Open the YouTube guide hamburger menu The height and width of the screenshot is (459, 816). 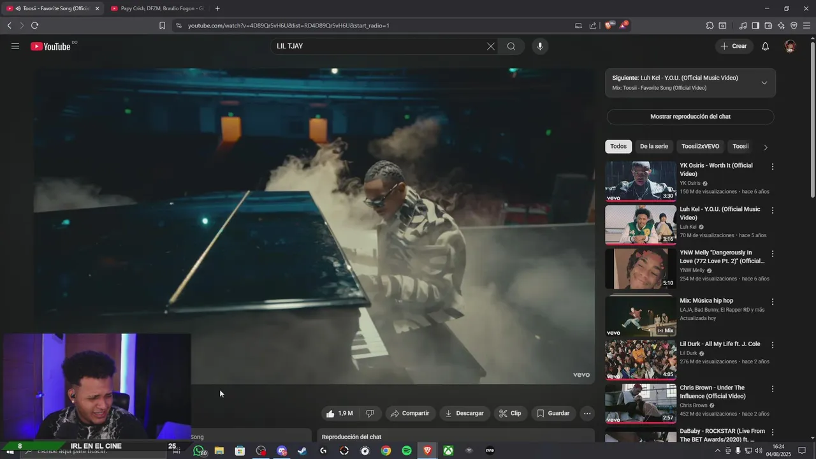15,46
